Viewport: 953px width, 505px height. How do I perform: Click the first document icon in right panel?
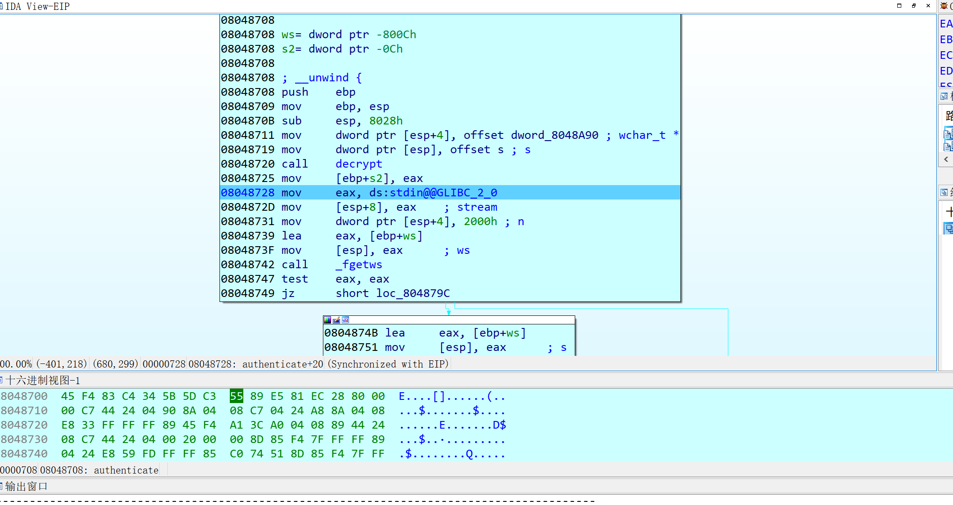[x=948, y=133]
